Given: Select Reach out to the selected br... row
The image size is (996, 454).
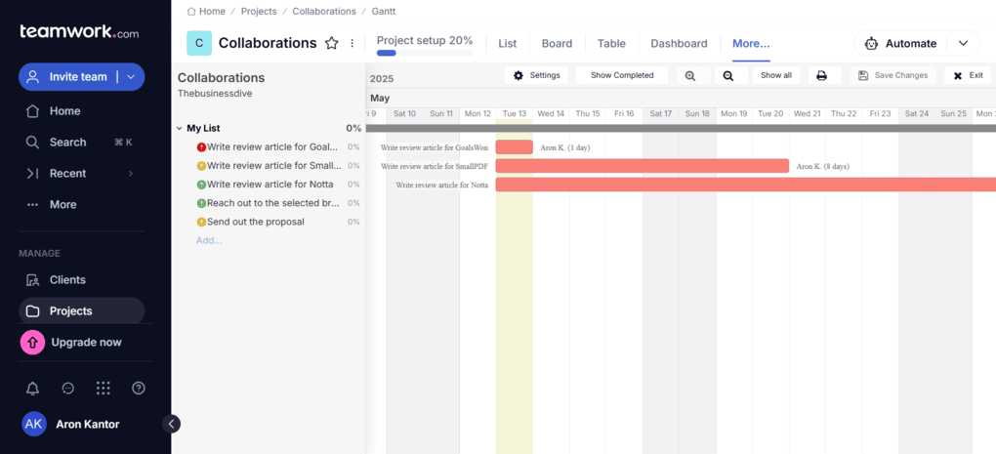Looking at the screenshot, I should click(271, 203).
